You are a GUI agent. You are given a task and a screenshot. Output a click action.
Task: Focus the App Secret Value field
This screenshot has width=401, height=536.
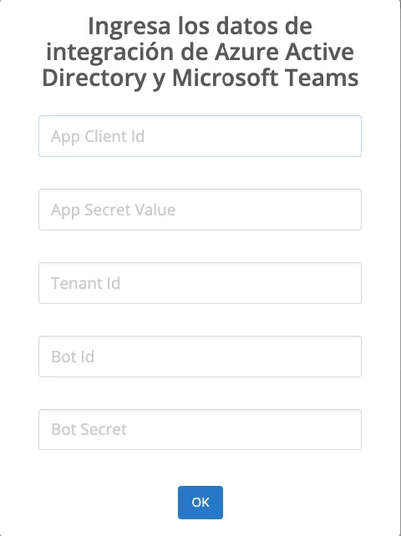coord(200,210)
